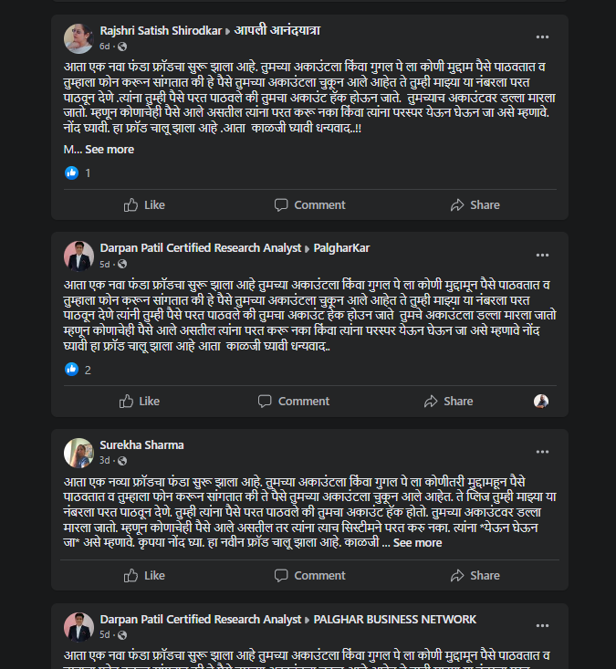Like Surekha Sharma's post
This screenshot has height=669, width=616.
(144, 575)
